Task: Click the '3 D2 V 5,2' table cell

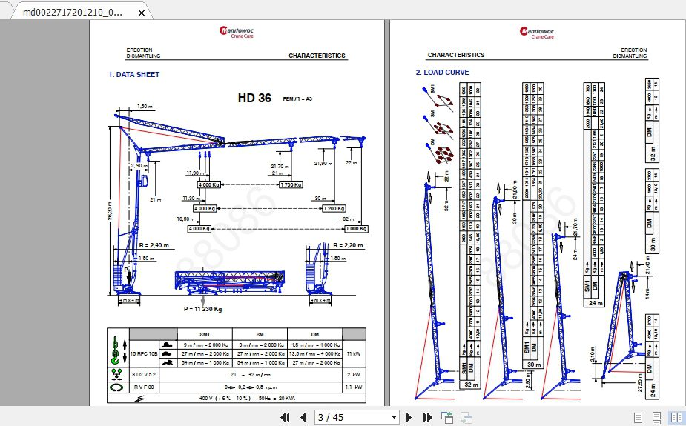Action: point(144,374)
